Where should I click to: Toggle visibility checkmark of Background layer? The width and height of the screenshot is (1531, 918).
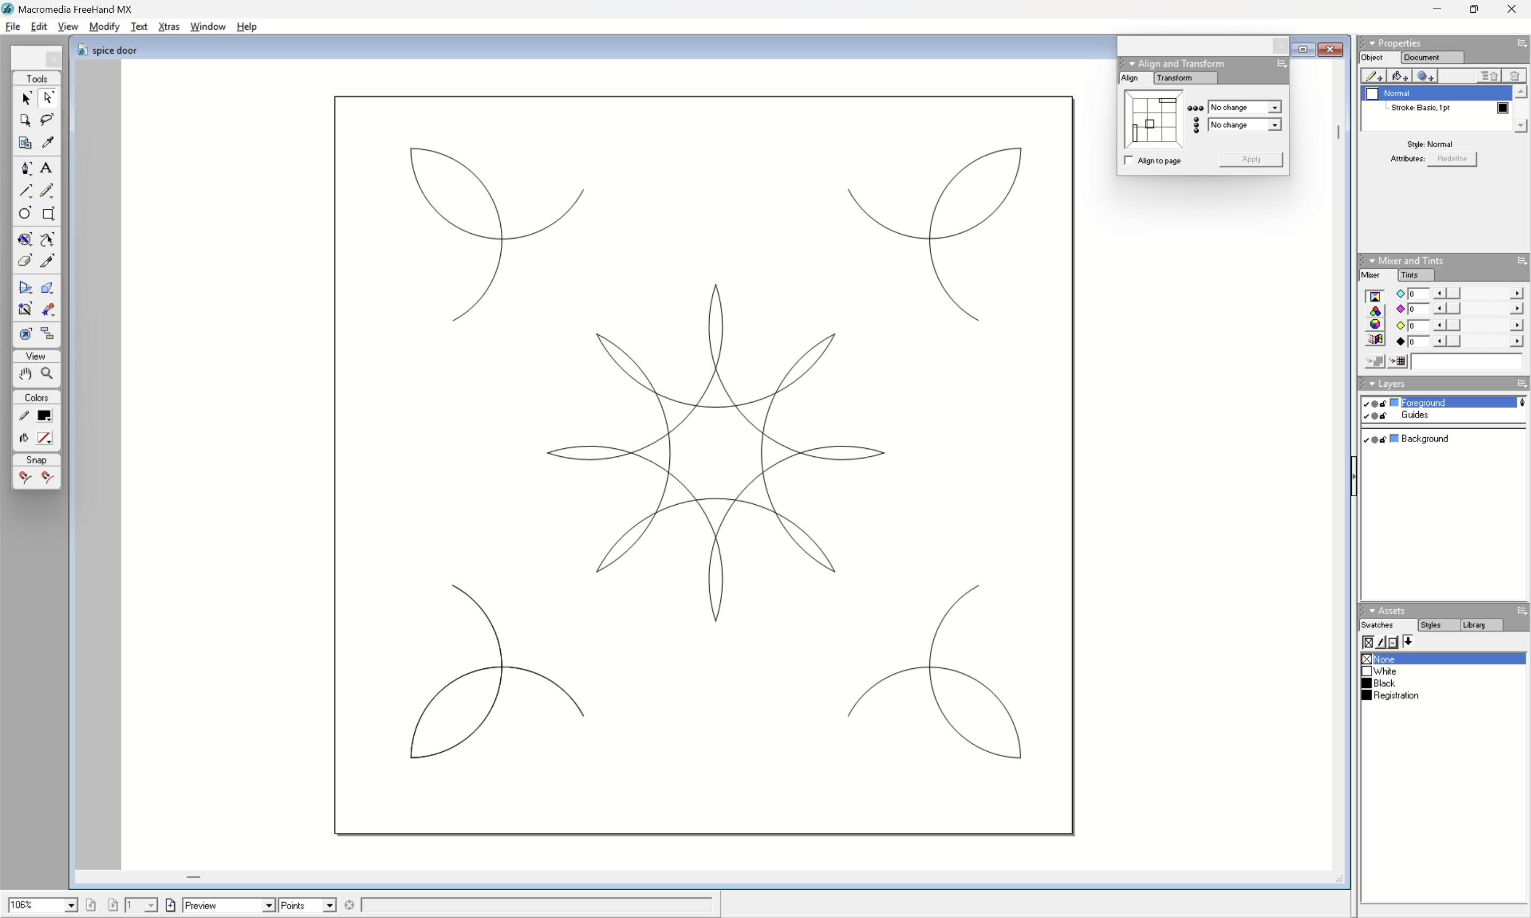pyautogui.click(x=1366, y=439)
